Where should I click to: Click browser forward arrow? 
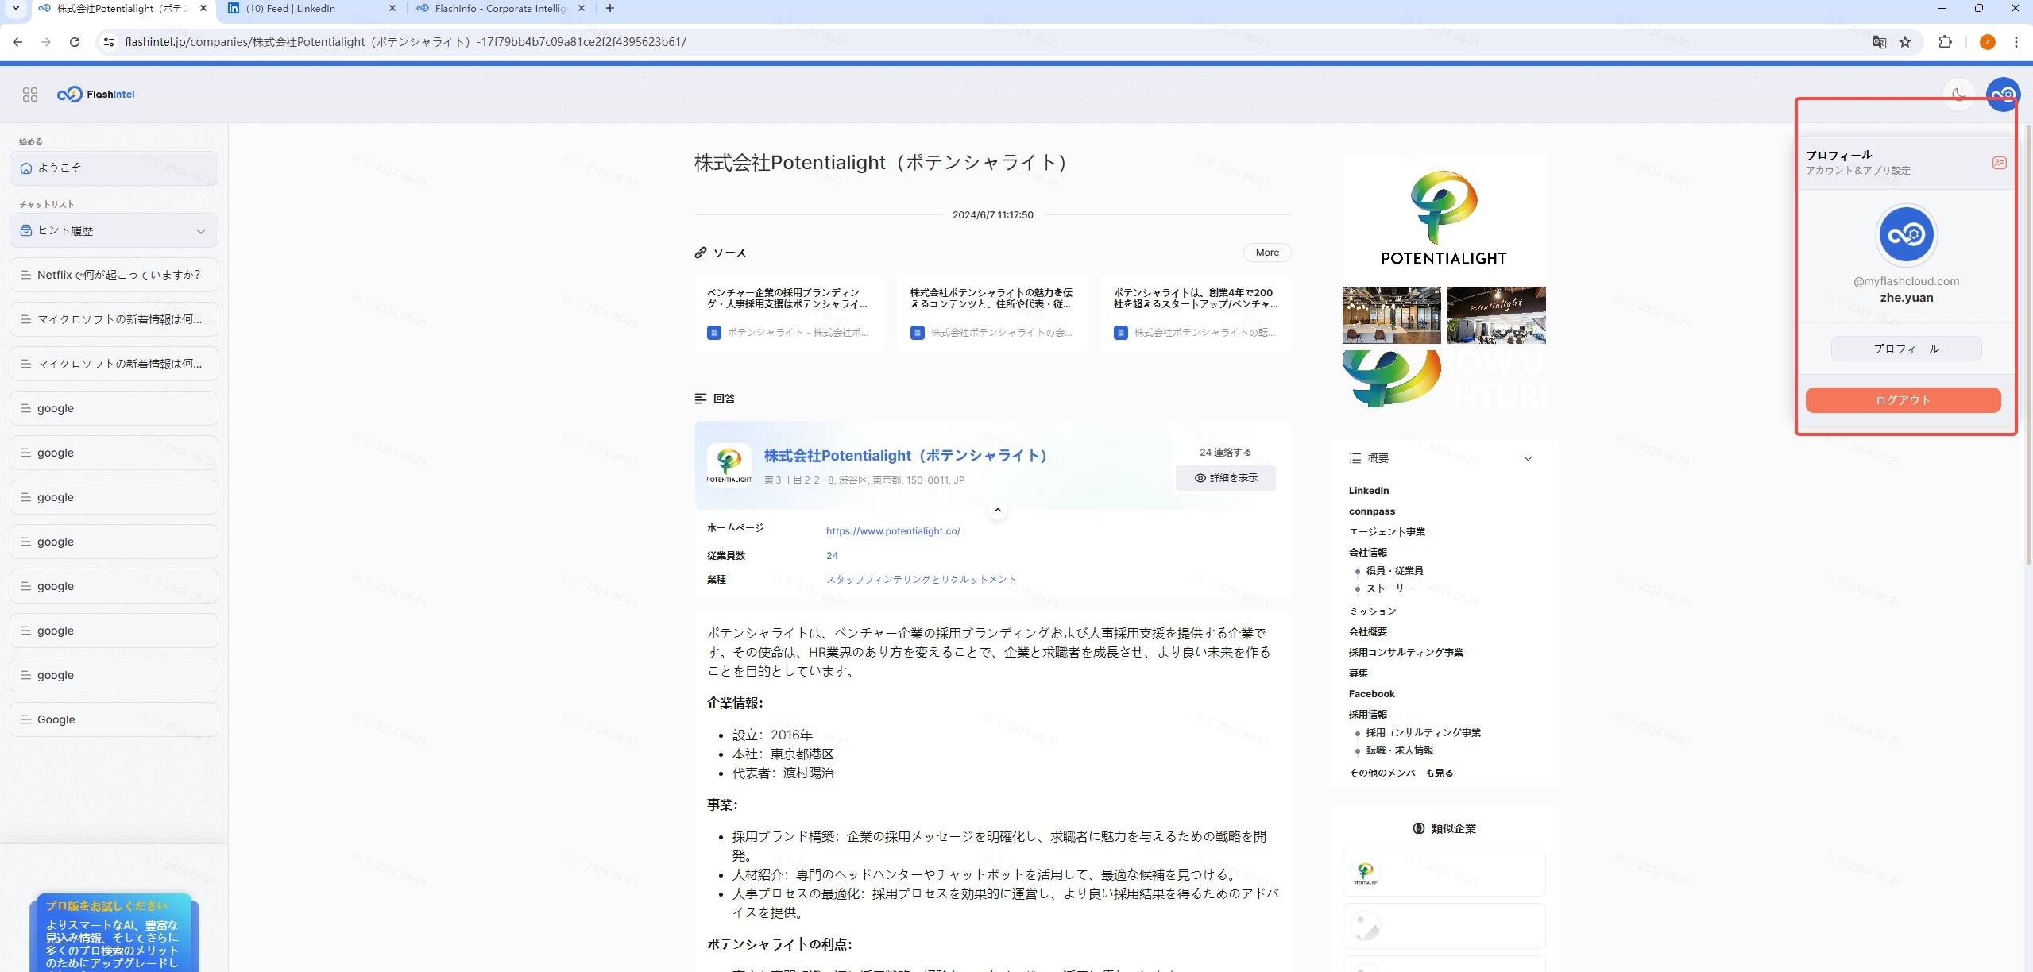[46, 42]
